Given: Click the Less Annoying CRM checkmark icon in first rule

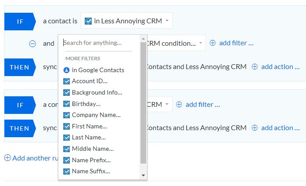Looking at the screenshot, I should 88,21.
